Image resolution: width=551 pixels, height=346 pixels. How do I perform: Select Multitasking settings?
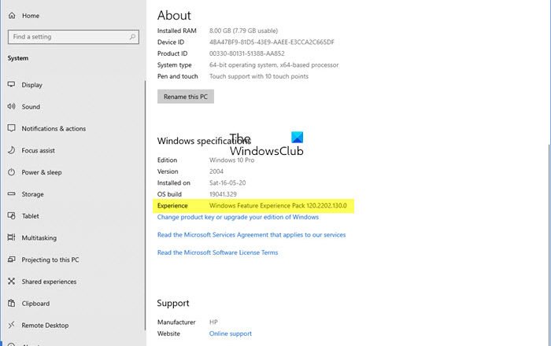(x=39, y=238)
